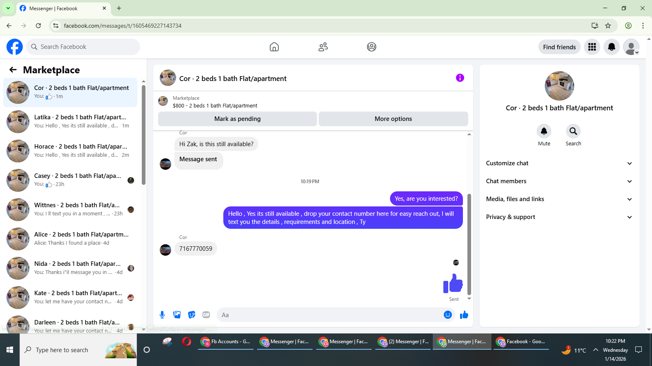Open the Windows action center notifications

coord(639,350)
